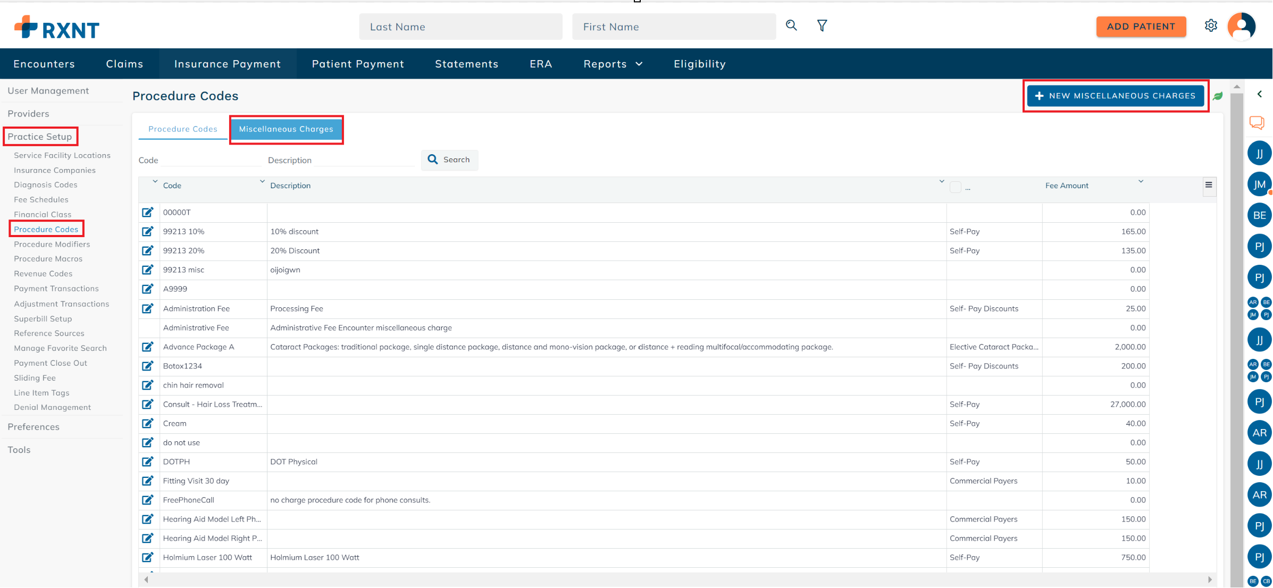Open the Code column header dropdown arrow
The image size is (1273, 588).
coord(156,181)
